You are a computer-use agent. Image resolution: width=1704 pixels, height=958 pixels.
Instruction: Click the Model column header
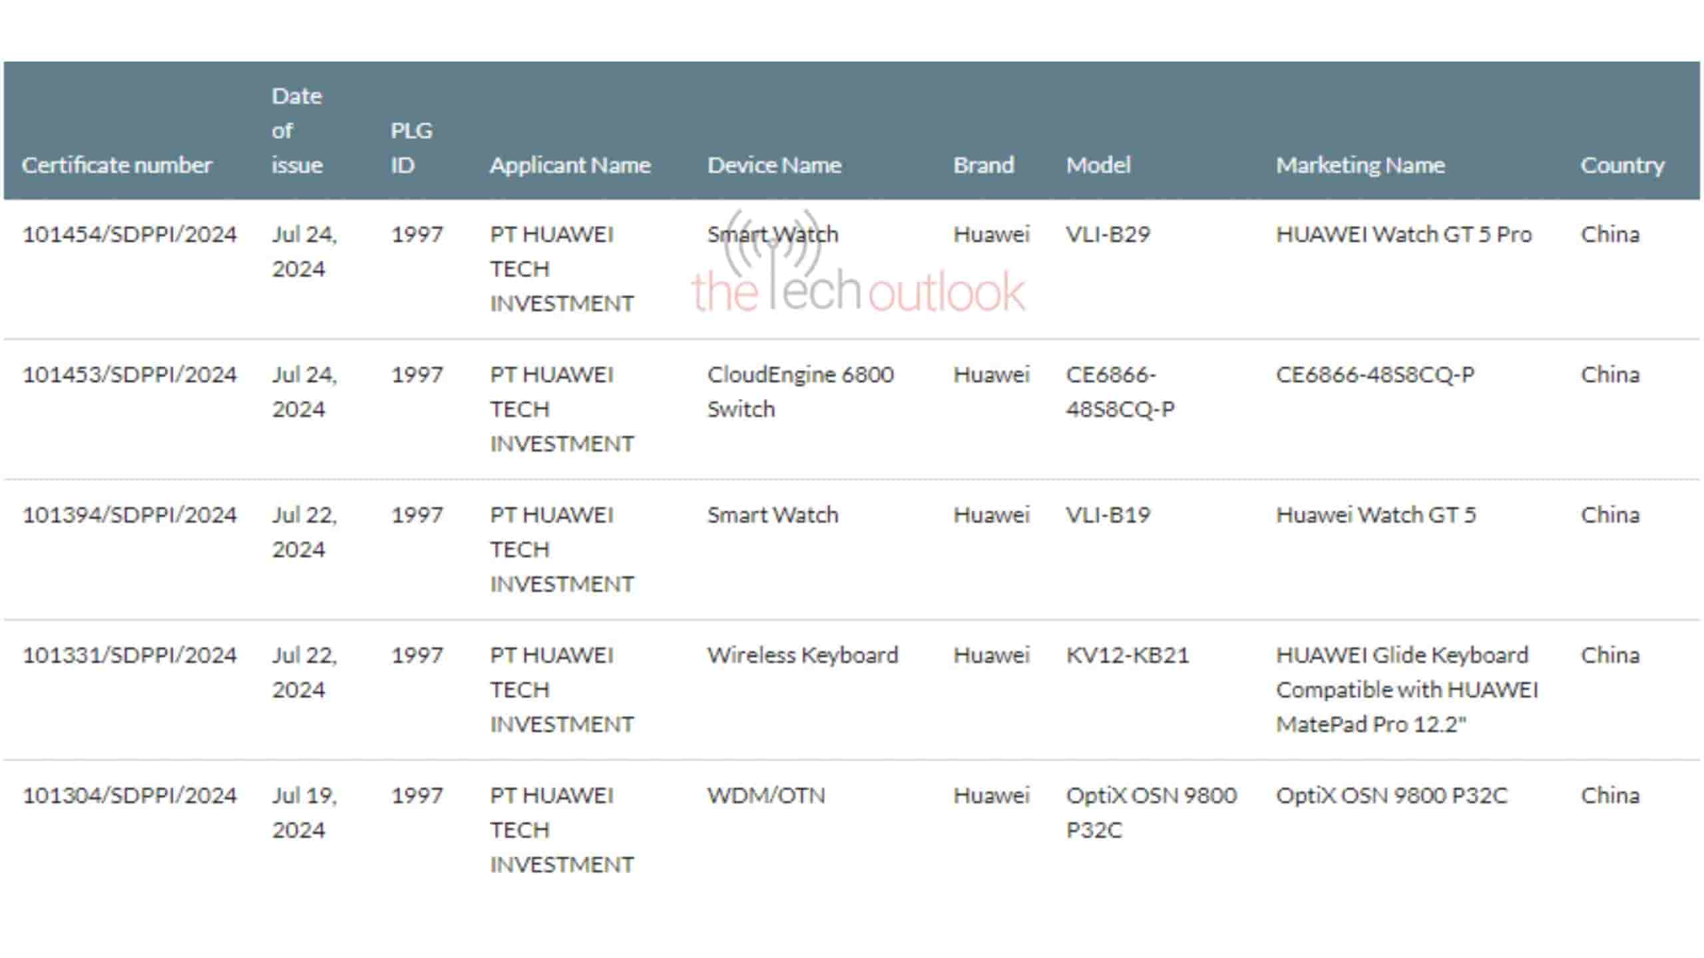(x=1098, y=165)
